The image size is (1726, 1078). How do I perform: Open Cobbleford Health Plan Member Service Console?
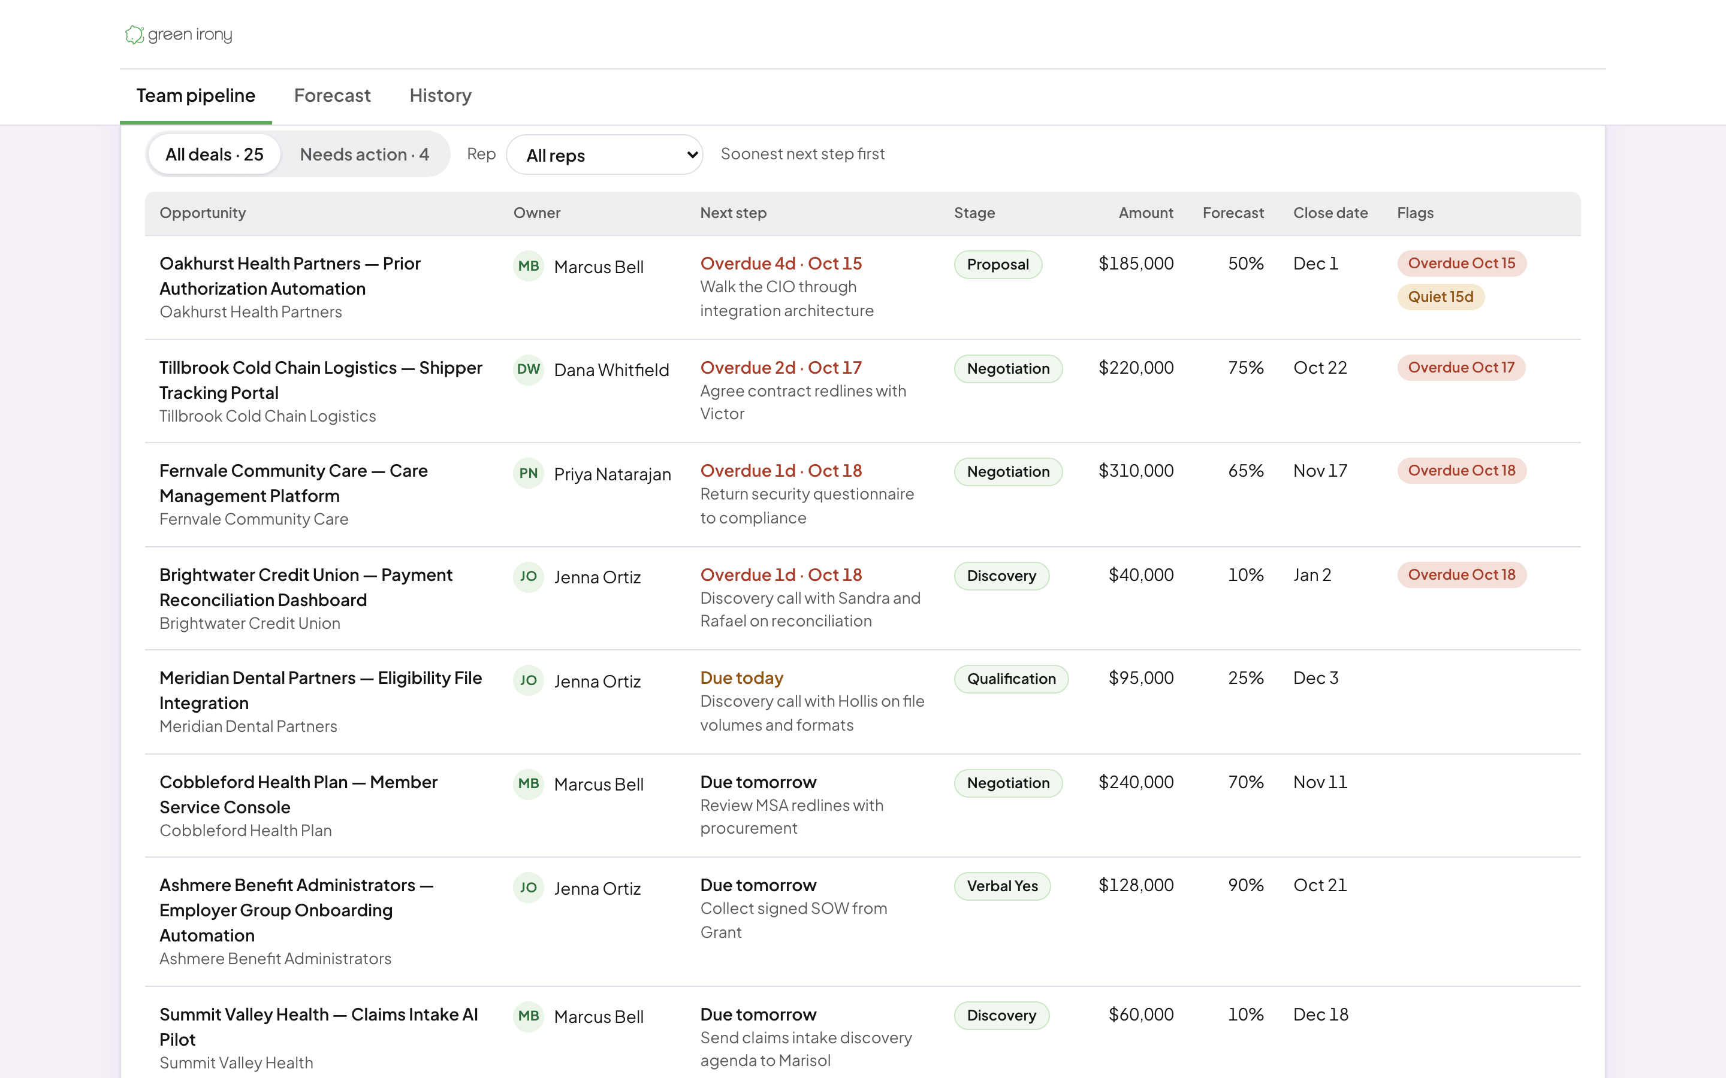coord(298,794)
